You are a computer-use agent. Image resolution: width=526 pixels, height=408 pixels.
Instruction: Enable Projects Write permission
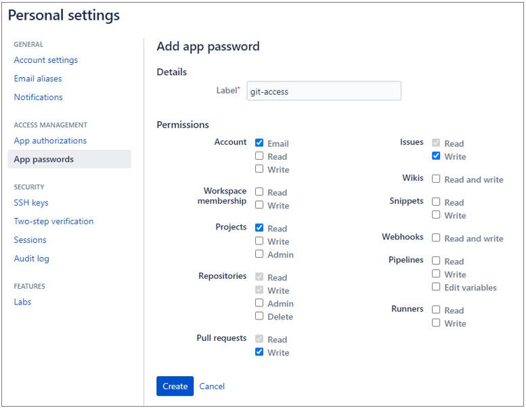(259, 241)
